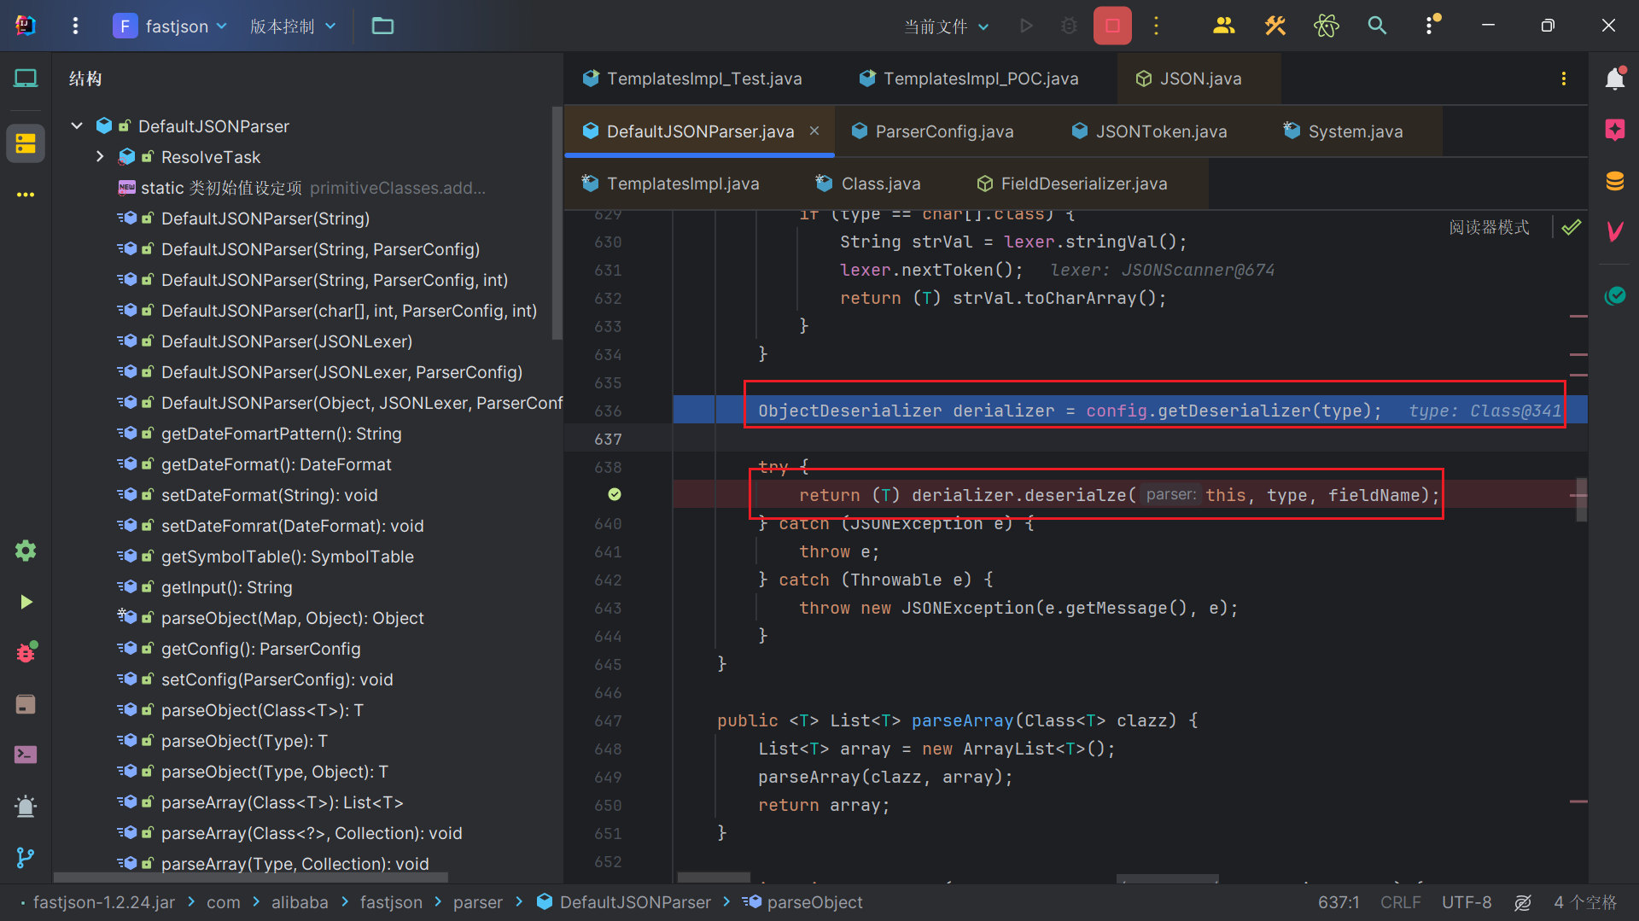The height and width of the screenshot is (921, 1639).
Task: Open the Project tool window icon
Action: [x=26, y=79]
